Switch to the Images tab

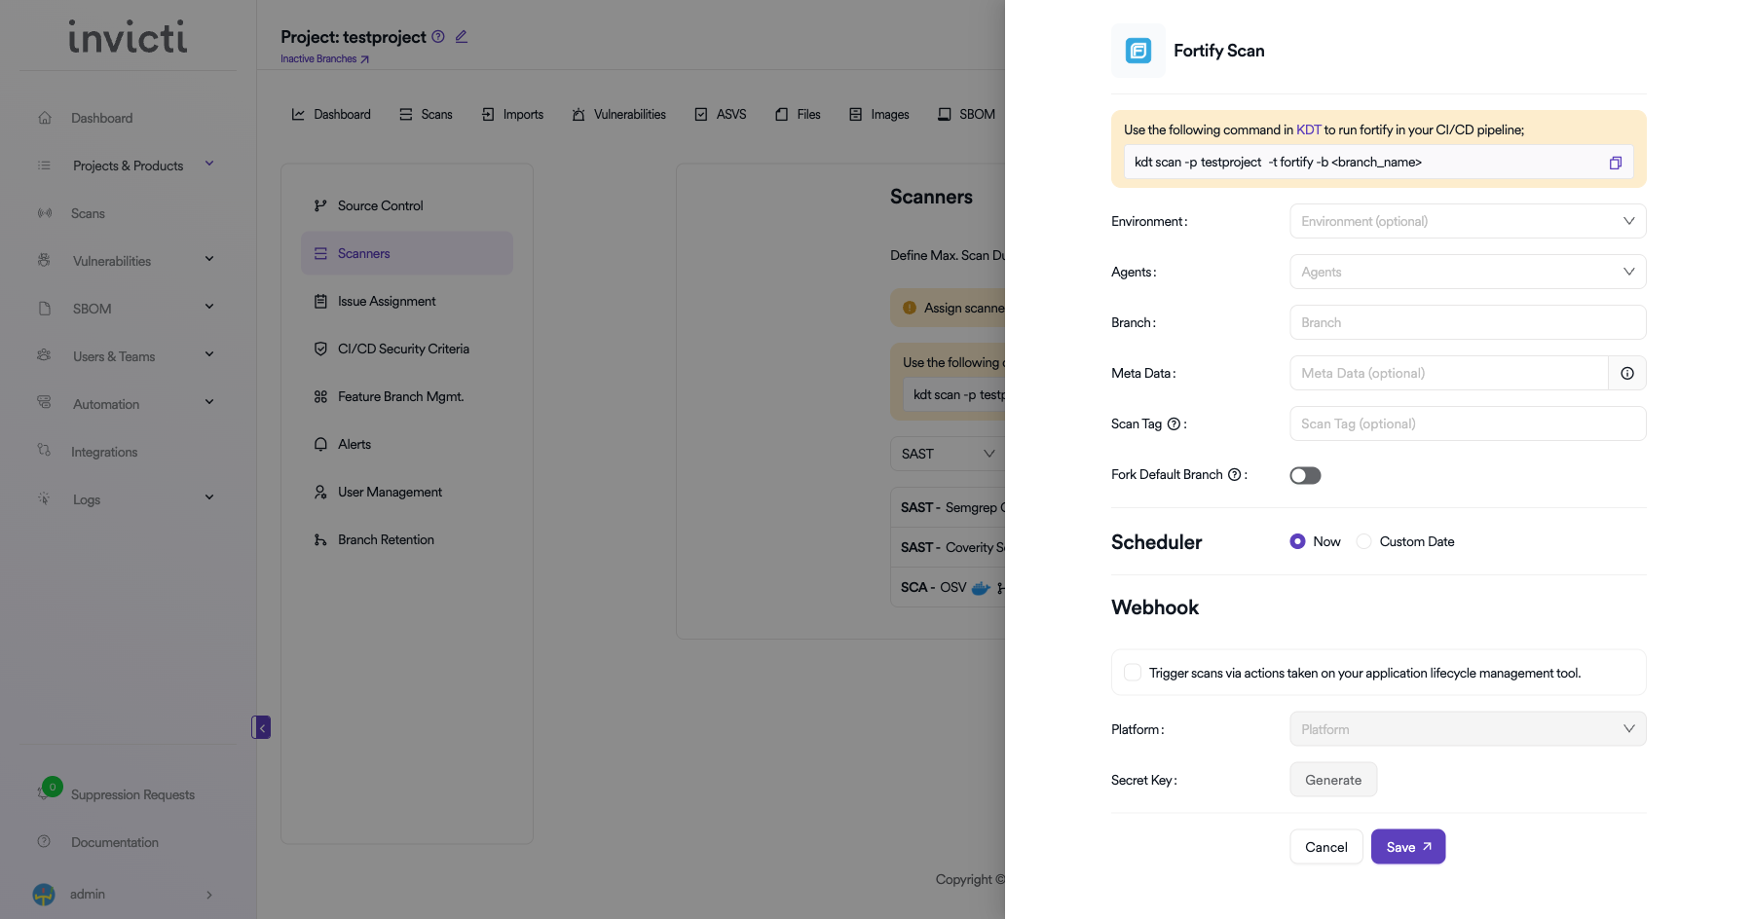tap(878, 114)
